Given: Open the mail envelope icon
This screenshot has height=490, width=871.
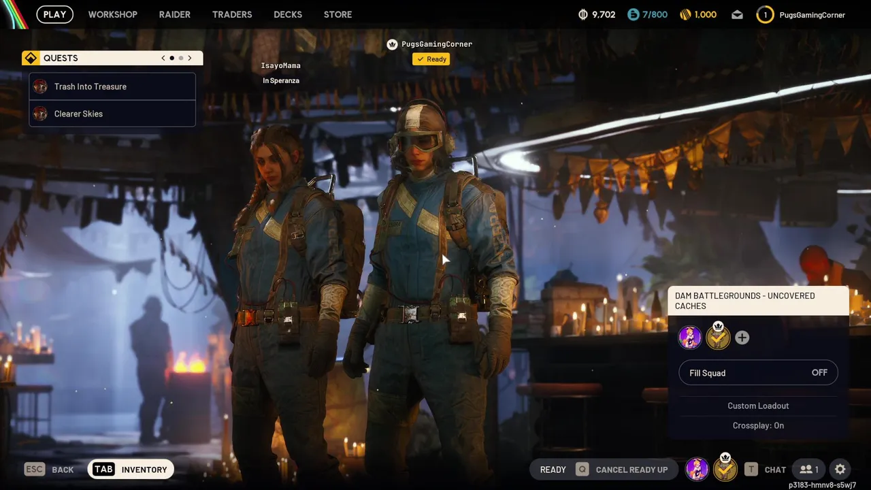Looking at the screenshot, I should pos(737,14).
